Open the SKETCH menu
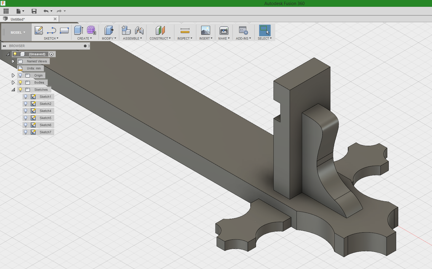 coord(51,38)
